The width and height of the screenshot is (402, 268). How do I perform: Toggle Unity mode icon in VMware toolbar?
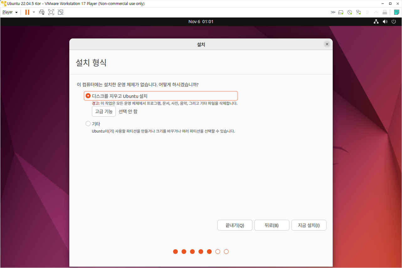61,12
